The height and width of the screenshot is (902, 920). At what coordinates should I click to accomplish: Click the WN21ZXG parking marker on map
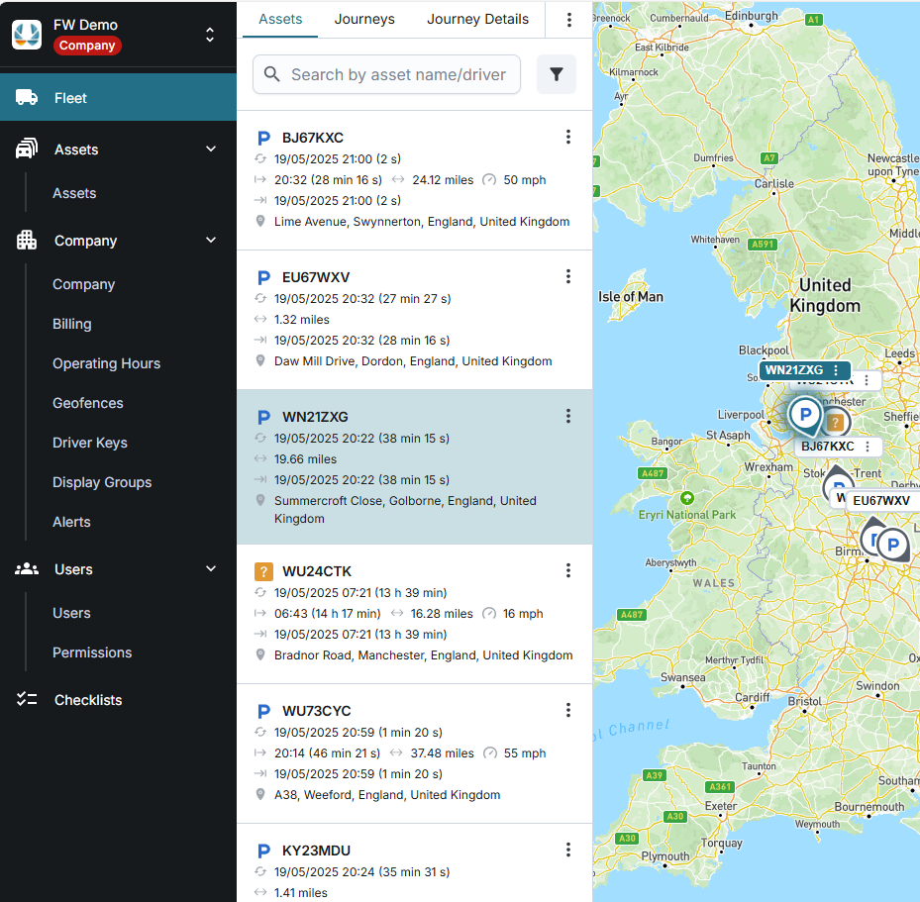(x=805, y=414)
